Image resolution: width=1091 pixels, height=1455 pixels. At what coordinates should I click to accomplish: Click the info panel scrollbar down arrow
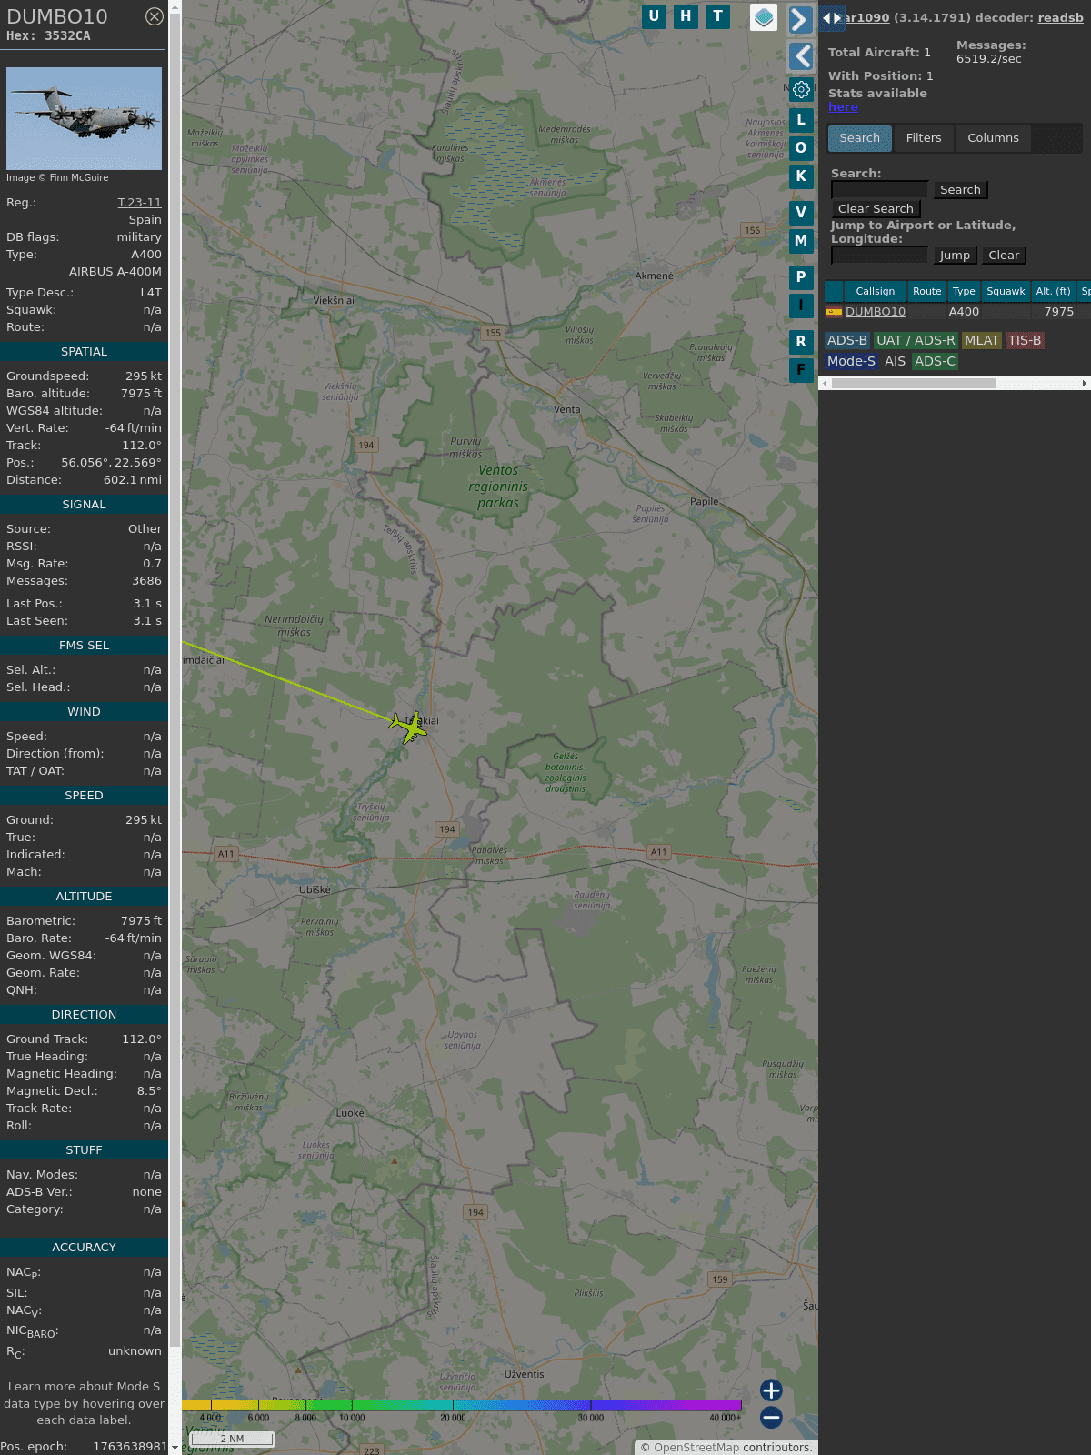(x=175, y=1448)
